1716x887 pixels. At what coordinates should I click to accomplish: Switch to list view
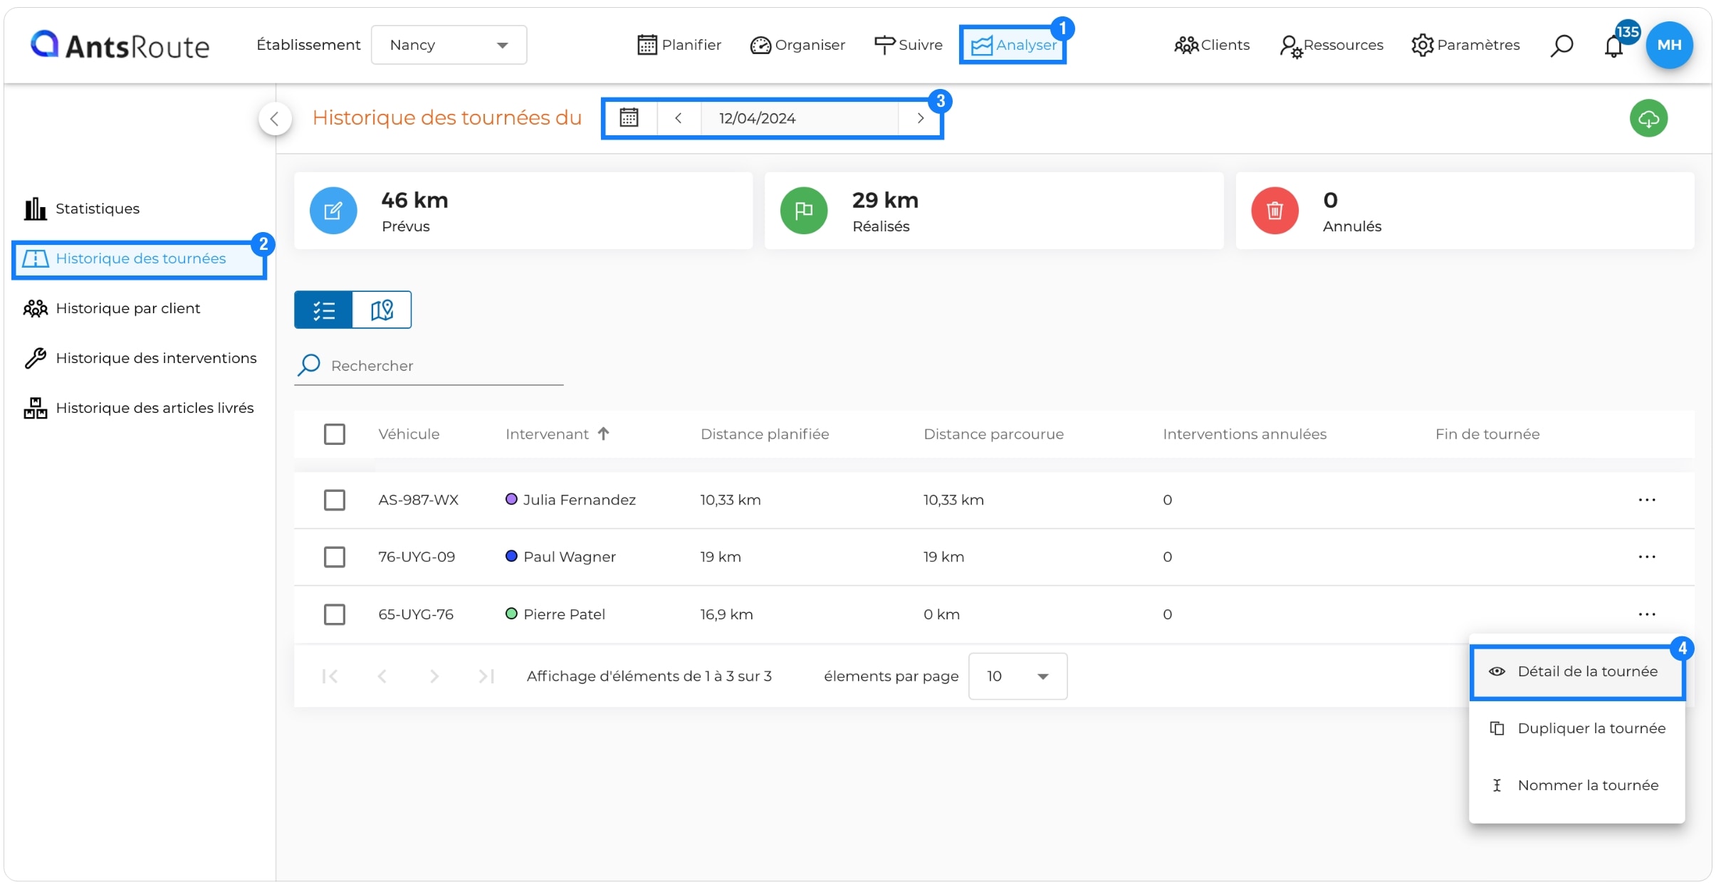pos(324,310)
